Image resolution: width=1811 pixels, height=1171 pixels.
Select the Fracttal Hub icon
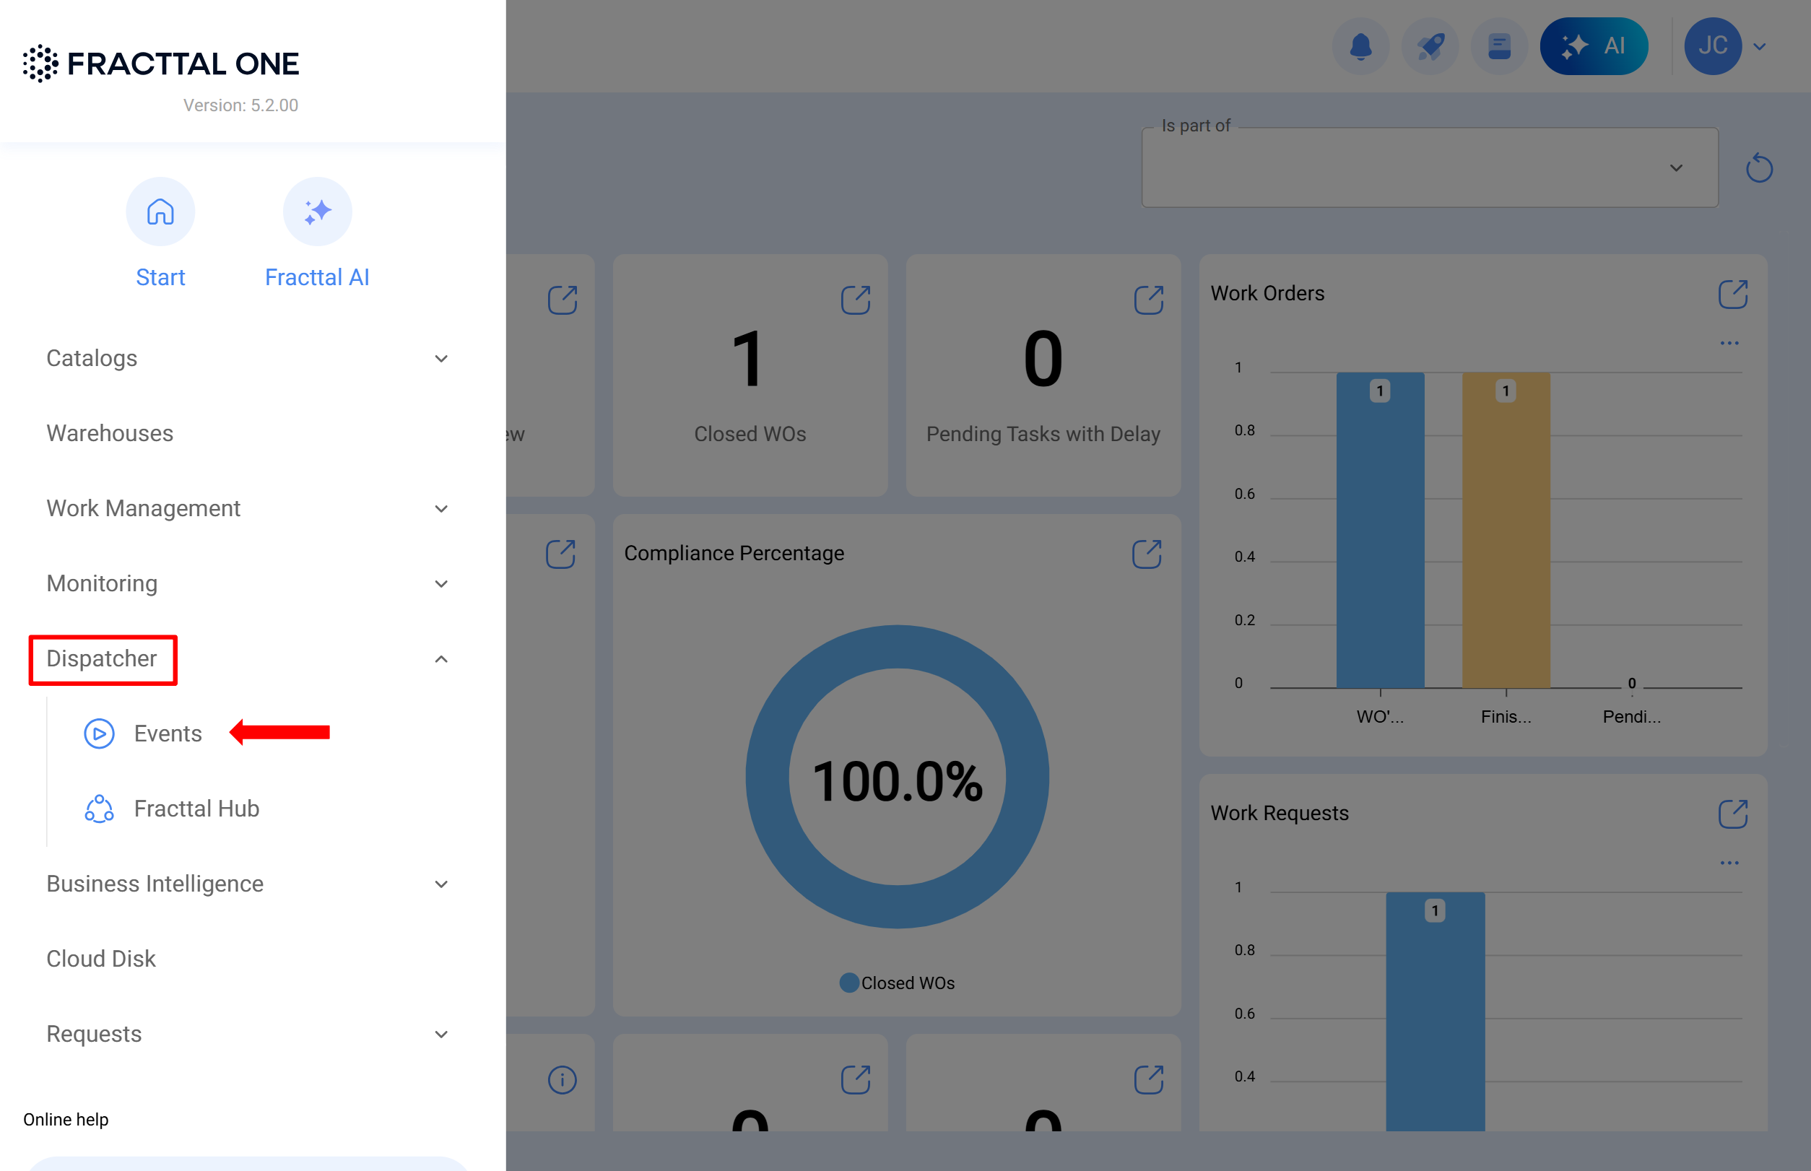[x=98, y=809]
